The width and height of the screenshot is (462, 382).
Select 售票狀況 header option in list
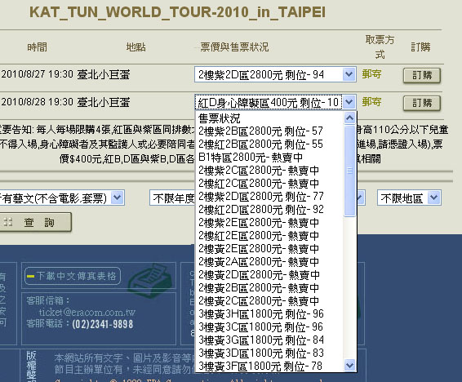[x=269, y=118]
